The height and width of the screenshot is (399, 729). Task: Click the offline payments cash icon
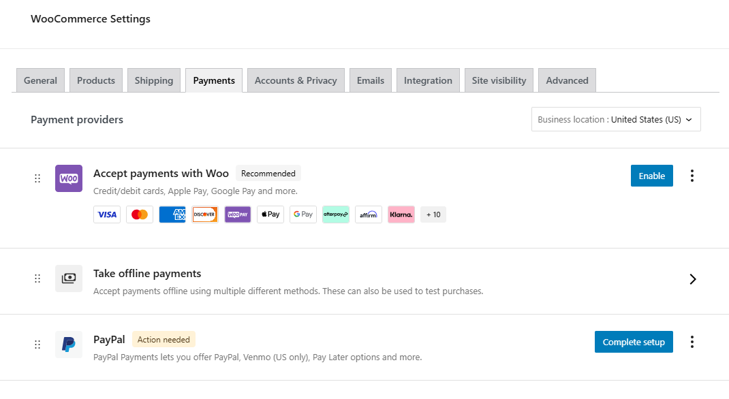pyautogui.click(x=69, y=278)
